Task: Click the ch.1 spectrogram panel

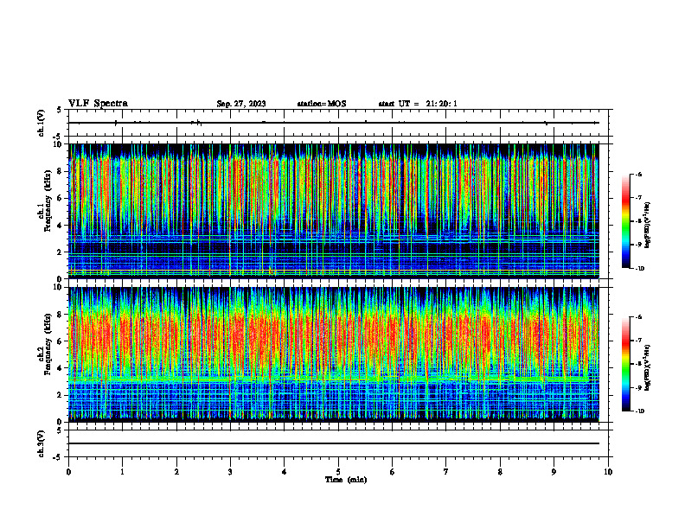Action: tap(334, 211)
